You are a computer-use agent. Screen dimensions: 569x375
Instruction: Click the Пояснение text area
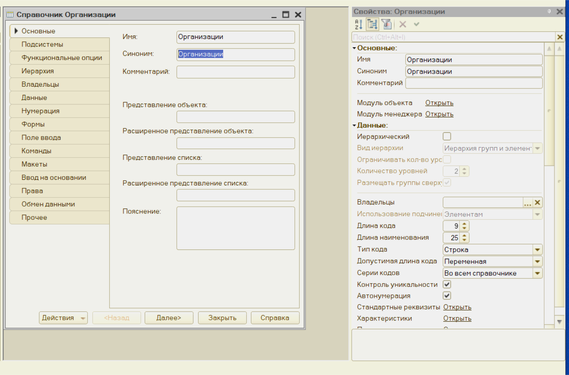tap(235, 228)
